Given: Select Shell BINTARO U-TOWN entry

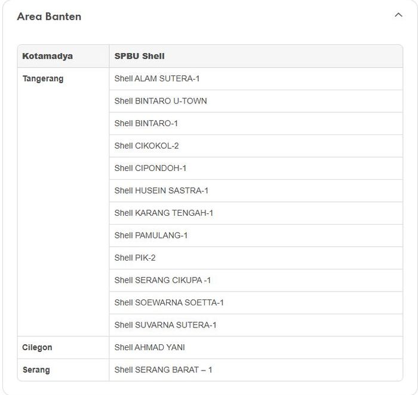Looking at the screenshot, I should 161,101.
